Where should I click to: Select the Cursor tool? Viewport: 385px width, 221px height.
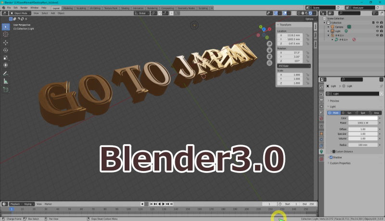point(6,35)
